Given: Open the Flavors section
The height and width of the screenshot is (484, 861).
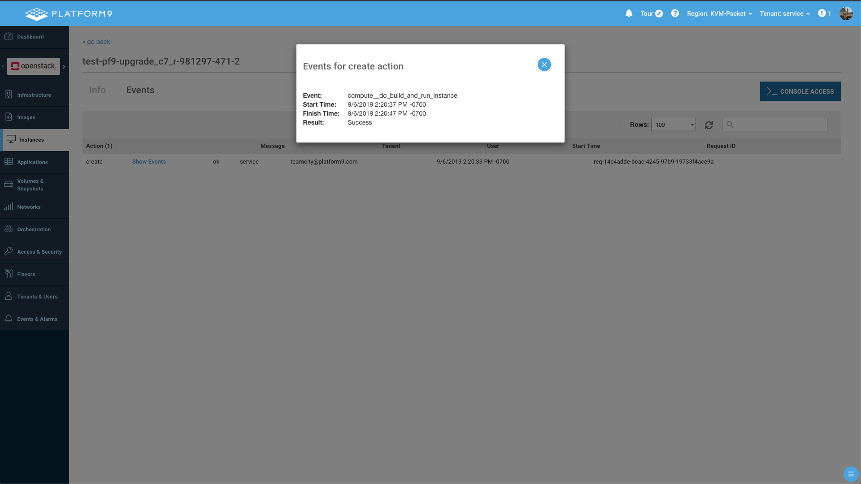Looking at the screenshot, I should pos(26,274).
